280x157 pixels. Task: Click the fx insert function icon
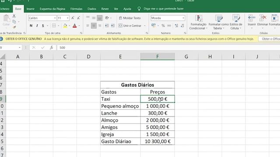click(52, 48)
